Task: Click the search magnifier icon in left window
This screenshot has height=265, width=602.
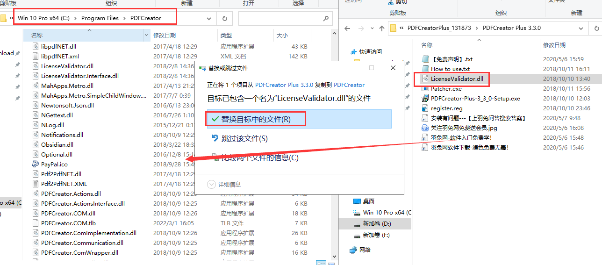Action: [x=326, y=19]
